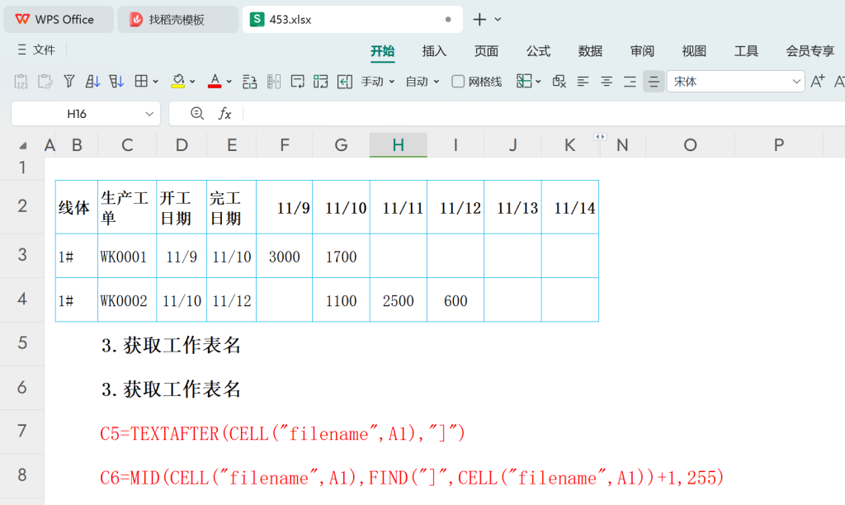Click the zoom magnifier icon in formula bar

coord(197,113)
